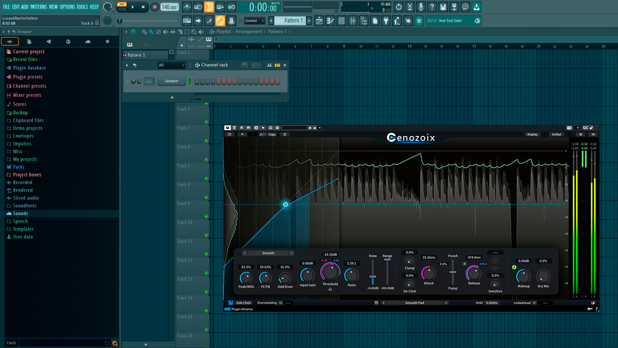Open the TOOLS menu
618x348 pixels.
(x=82, y=7)
